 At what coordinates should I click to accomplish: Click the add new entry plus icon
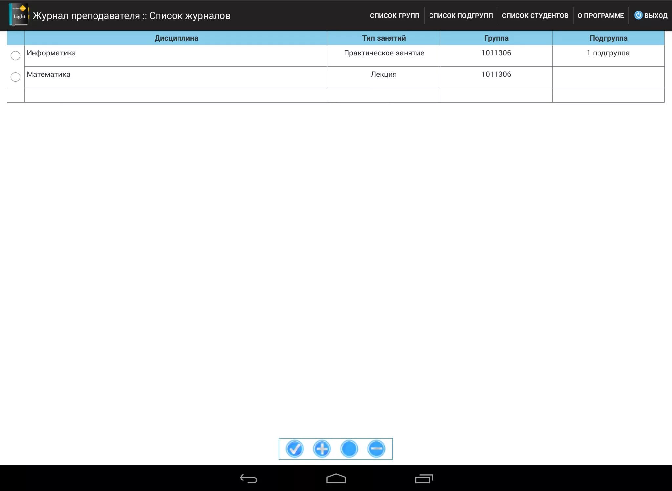322,449
